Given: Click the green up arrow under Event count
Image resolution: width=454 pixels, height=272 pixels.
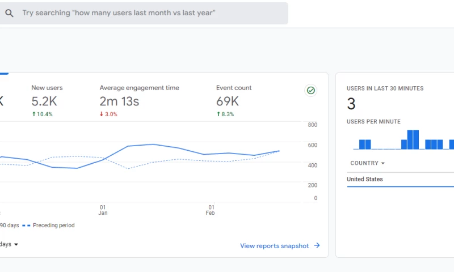Looking at the screenshot, I should coord(218,114).
